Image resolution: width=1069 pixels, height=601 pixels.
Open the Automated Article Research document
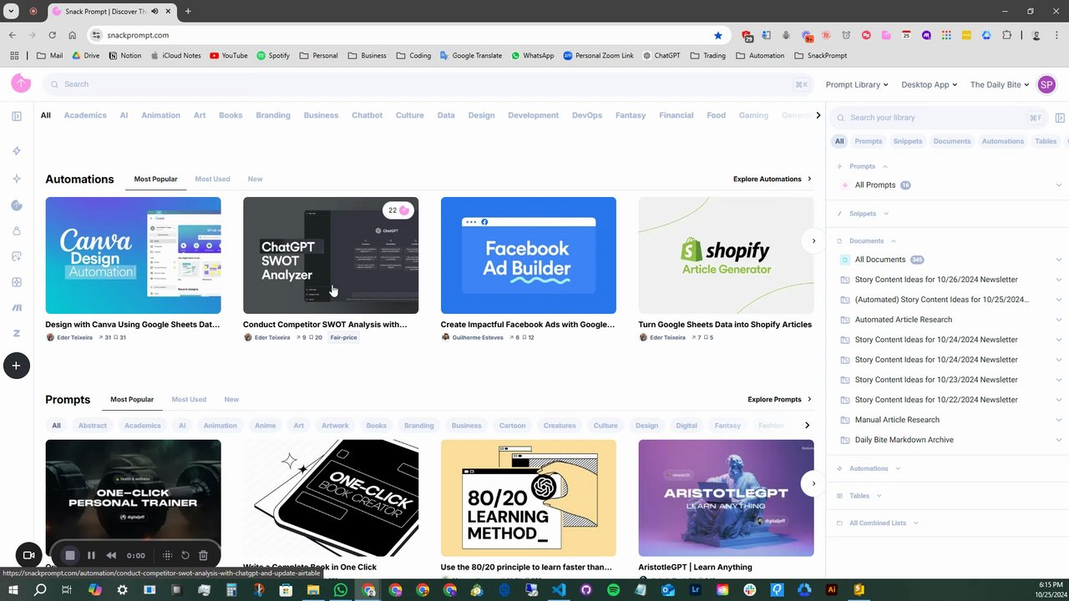pyautogui.click(x=904, y=320)
